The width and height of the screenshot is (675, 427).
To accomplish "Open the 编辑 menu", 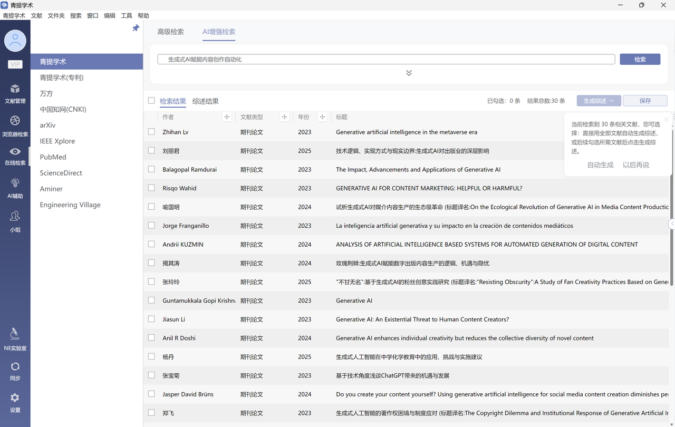I will (x=110, y=16).
